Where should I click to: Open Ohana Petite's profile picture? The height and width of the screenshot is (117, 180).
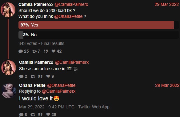(9, 91)
